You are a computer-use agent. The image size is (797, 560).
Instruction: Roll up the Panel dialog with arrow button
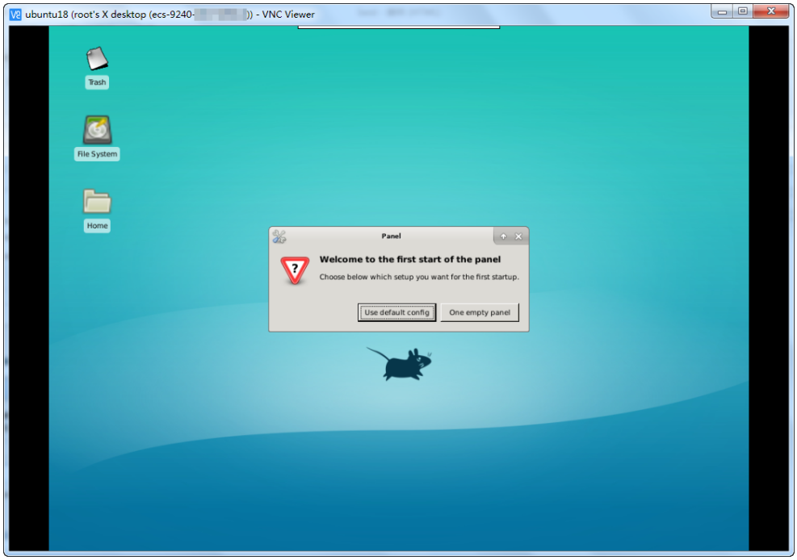click(503, 236)
